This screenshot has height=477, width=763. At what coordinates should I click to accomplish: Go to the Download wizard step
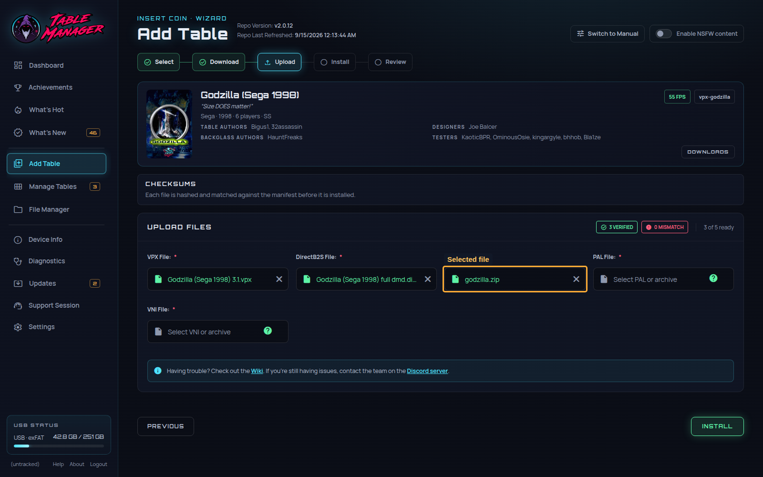pyautogui.click(x=218, y=62)
